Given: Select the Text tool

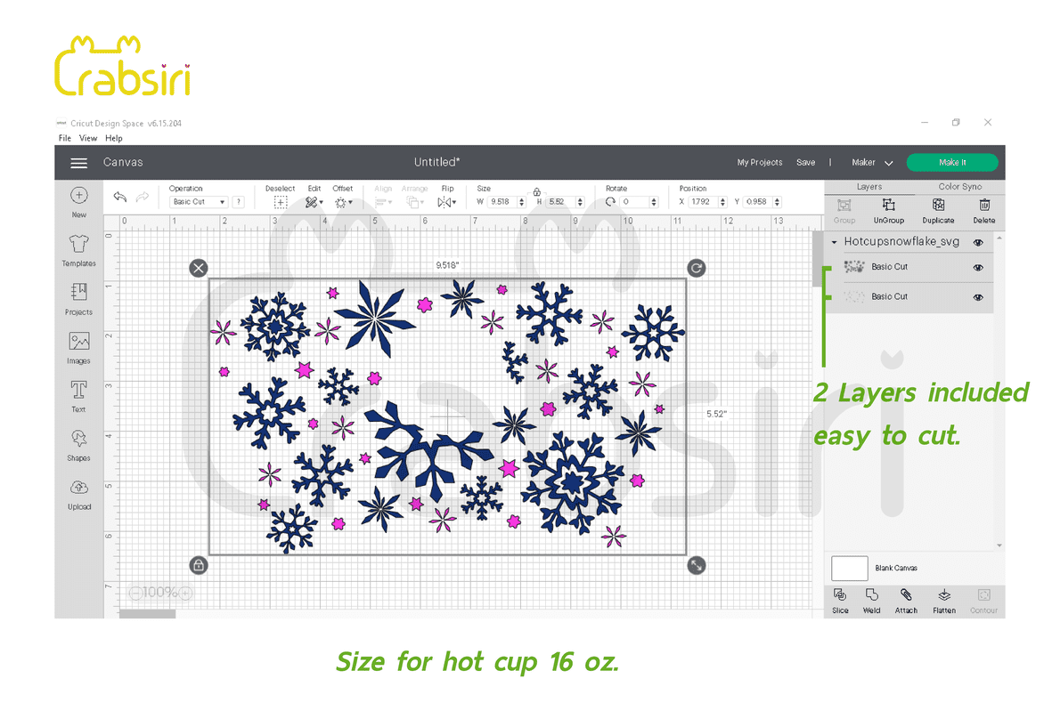Looking at the screenshot, I should [x=78, y=394].
